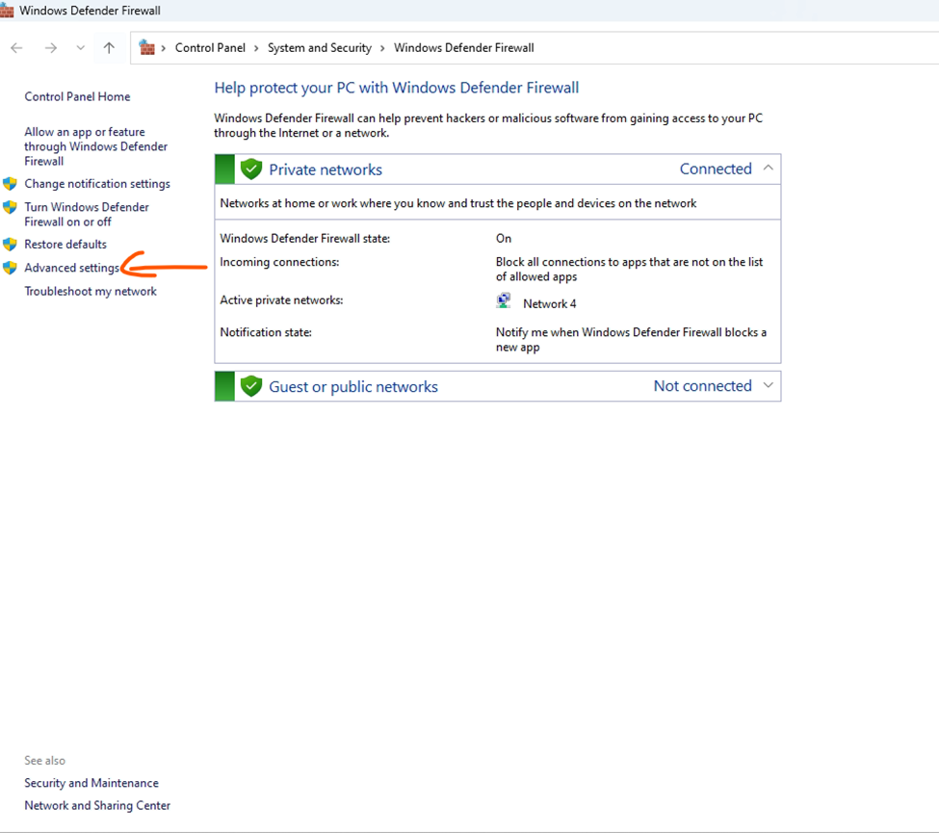Click the green shield on Private networks banner

tap(250, 169)
